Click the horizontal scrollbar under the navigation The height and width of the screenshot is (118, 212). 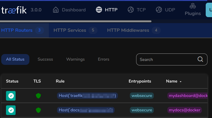point(76,21)
